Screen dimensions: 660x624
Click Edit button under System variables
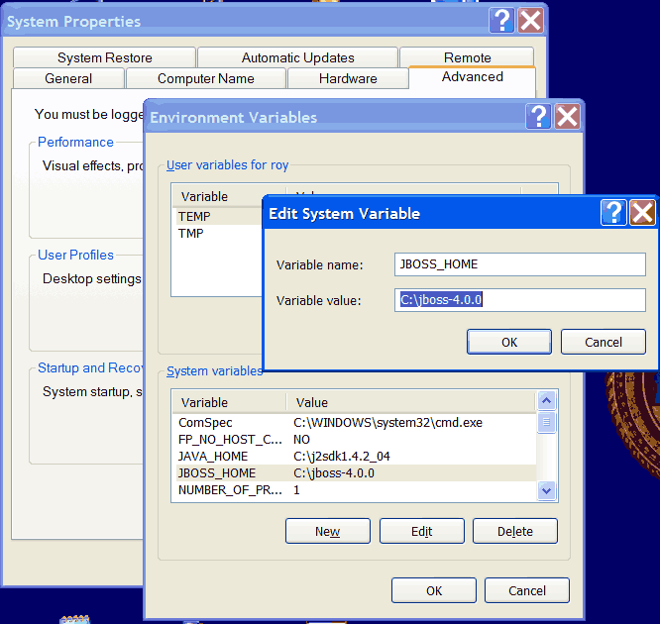click(x=421, y=531)
